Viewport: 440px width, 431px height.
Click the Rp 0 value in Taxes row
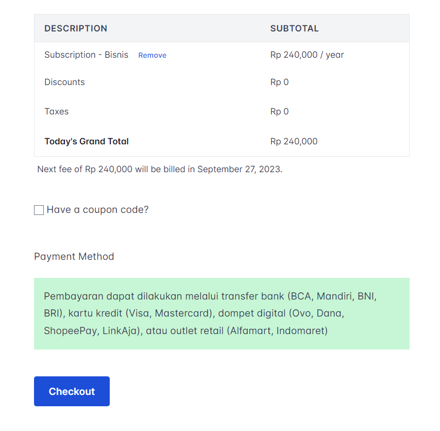coord(279,111)
